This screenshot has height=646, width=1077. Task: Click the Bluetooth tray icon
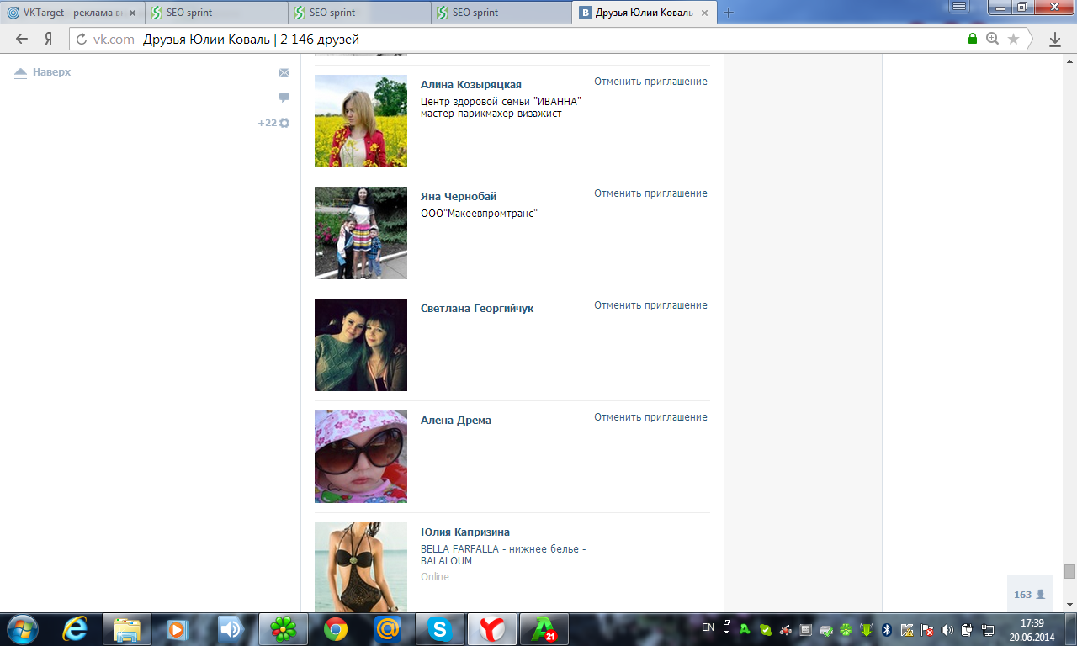886,629
